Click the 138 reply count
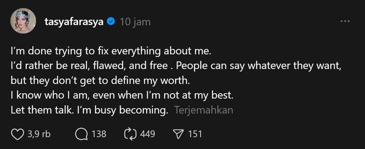 click(x=99, y=134)
